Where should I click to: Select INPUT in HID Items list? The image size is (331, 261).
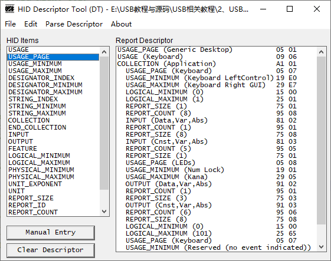53,134
